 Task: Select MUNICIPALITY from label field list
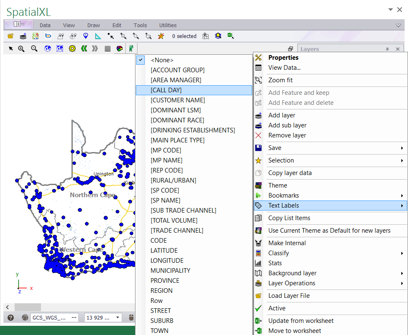tap(170, 271)
